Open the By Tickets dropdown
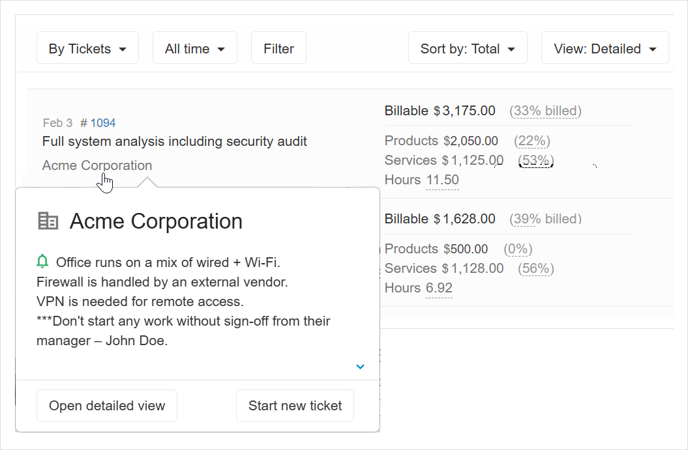This screenshot has width=688, height=450. pyautogui.click(x=88, y=48)
